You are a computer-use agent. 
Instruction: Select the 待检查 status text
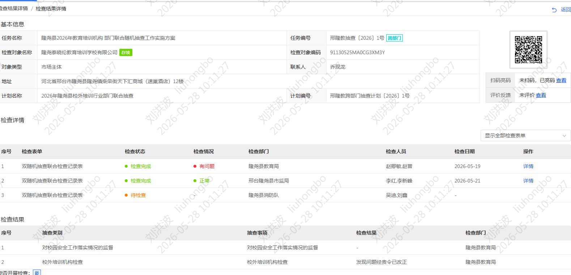pyautogui.click(x=138, y=195)
